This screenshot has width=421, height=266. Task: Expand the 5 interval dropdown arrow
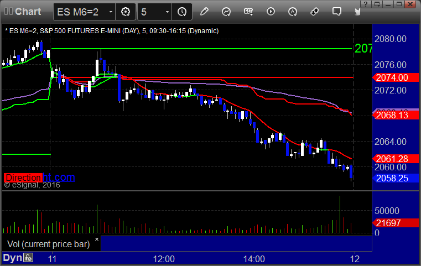point(167,12)
